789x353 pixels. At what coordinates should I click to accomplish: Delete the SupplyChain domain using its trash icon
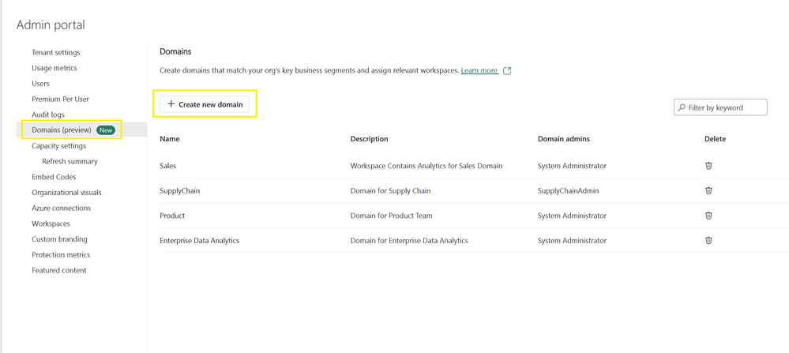coord(708,190)
